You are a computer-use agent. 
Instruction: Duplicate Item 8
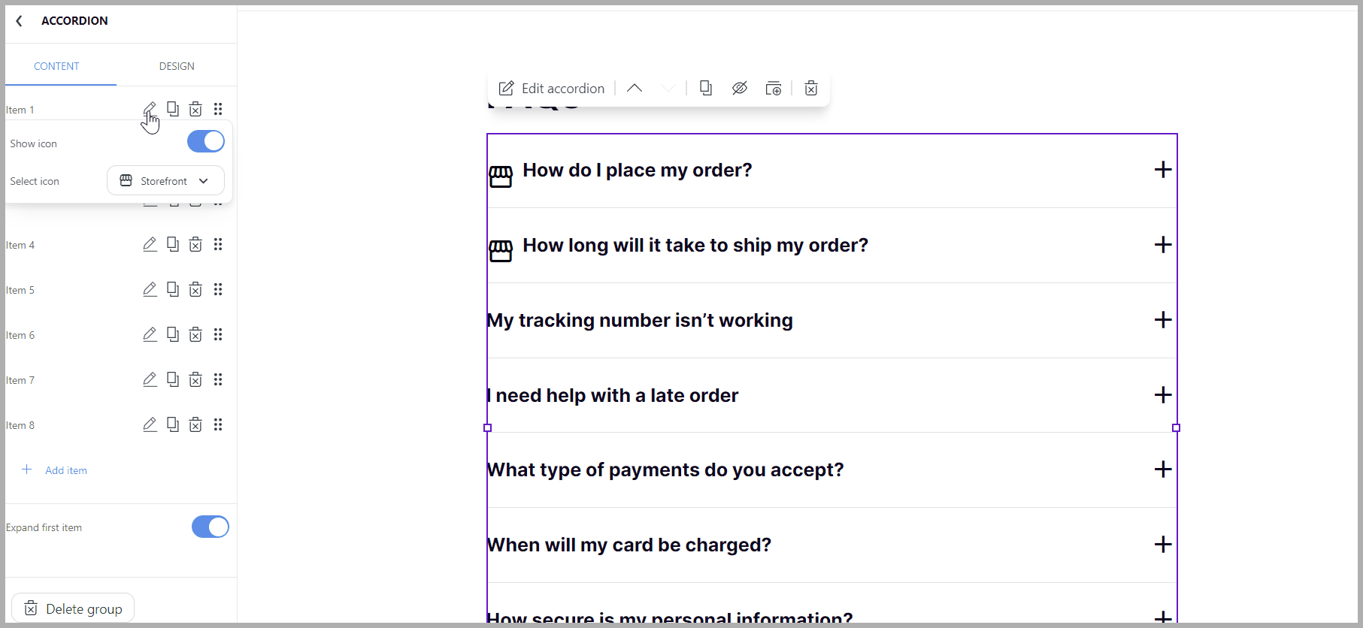coord(173,424)
